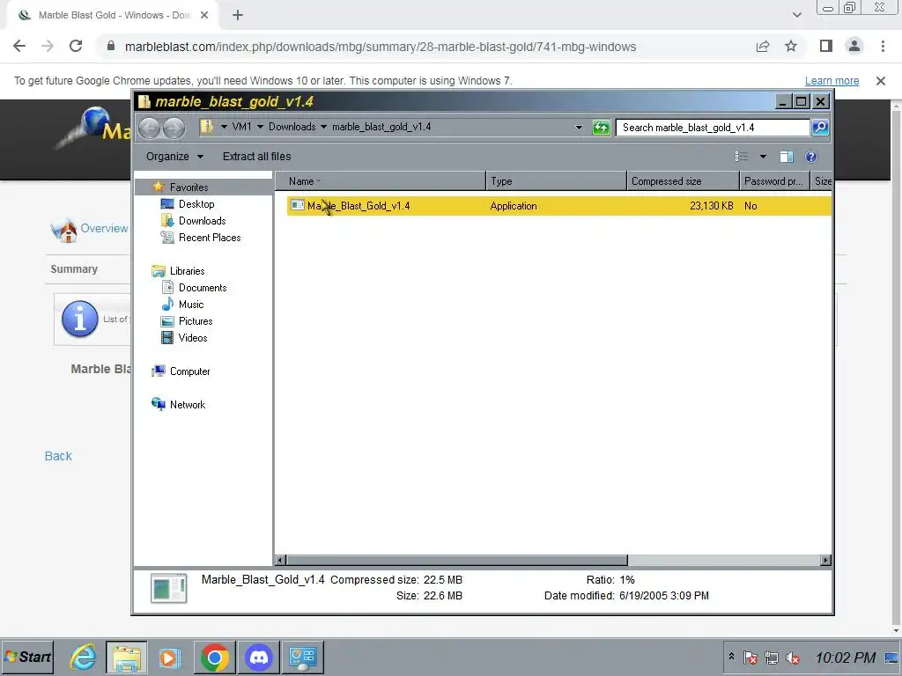
Task: Click the Explorer back navigation arrow
Action: click(149, 127)
